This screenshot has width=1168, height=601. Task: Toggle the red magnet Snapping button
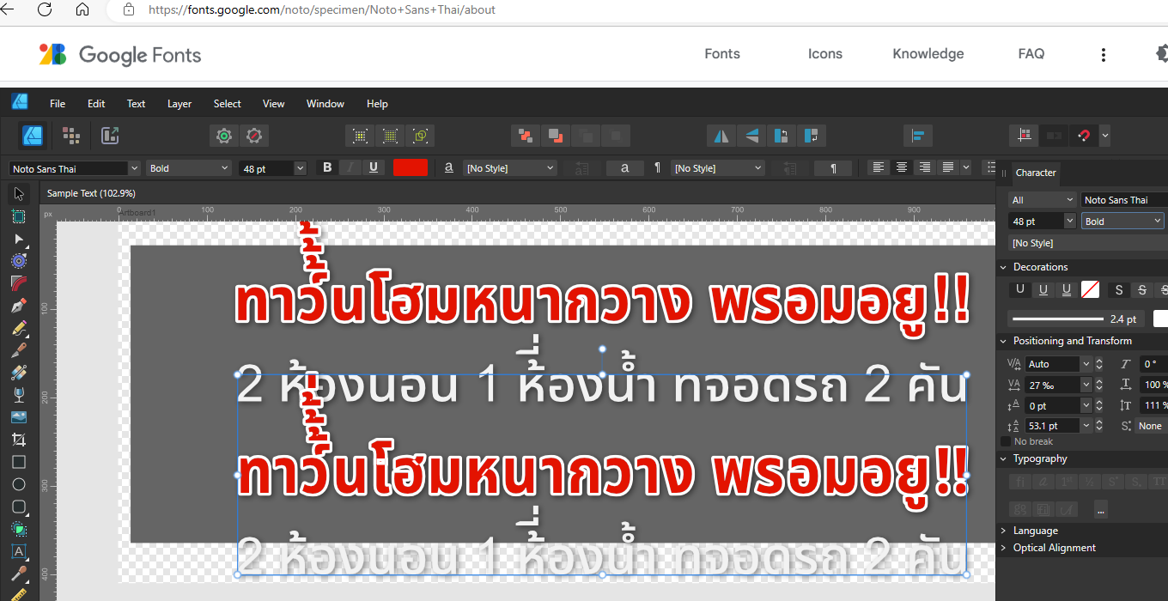[1084, 136]
